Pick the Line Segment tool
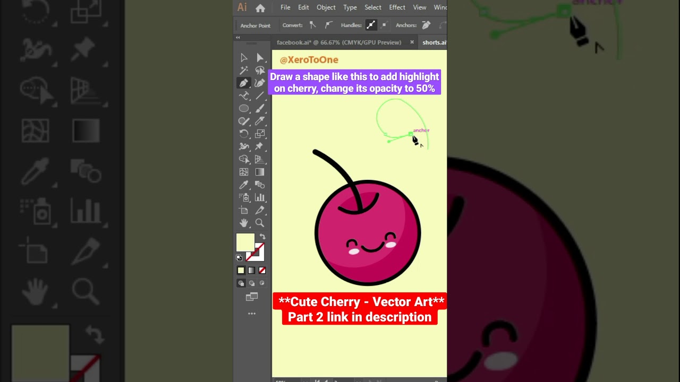680x382 pixels. coord(260,96)
